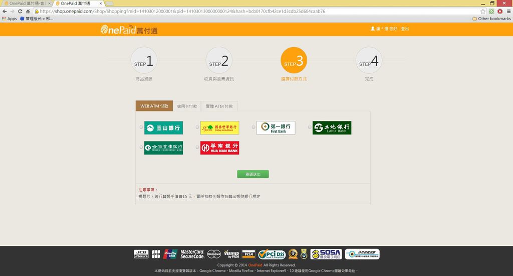The width and height of the screenshot is (513, 276).
Task: Open the Chrome hamburger menu
Action: click(x=508, y=11)
